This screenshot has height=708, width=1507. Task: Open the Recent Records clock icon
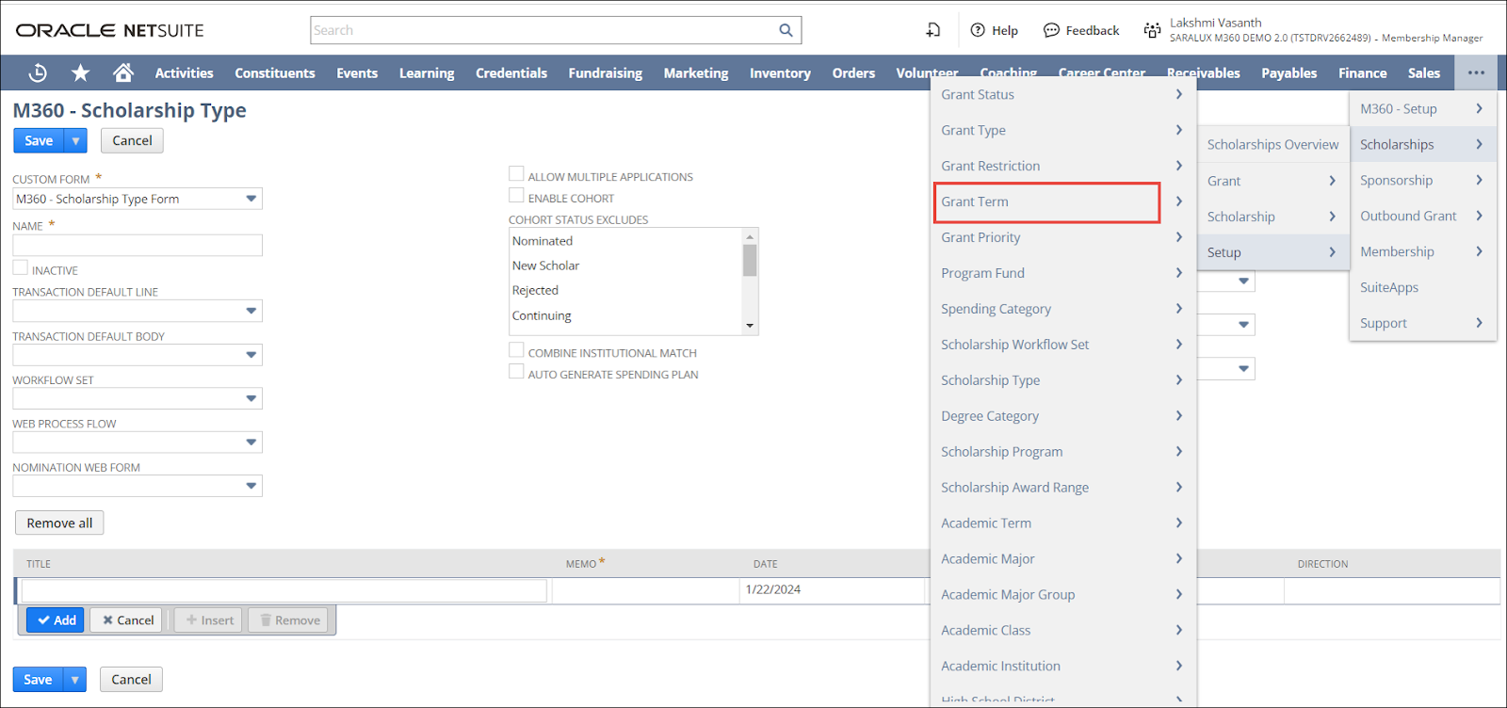point(38,72)
